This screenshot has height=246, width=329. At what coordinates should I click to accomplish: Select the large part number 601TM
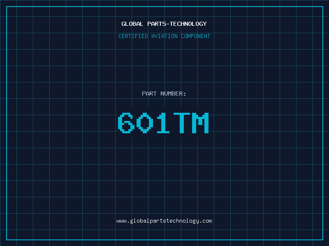pyautogui.click(x=164, y=123)
